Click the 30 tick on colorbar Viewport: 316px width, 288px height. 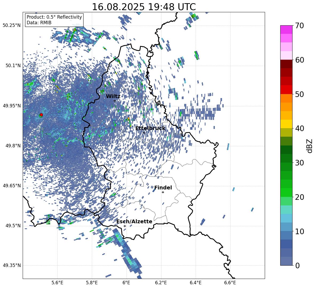pos(299,163)
